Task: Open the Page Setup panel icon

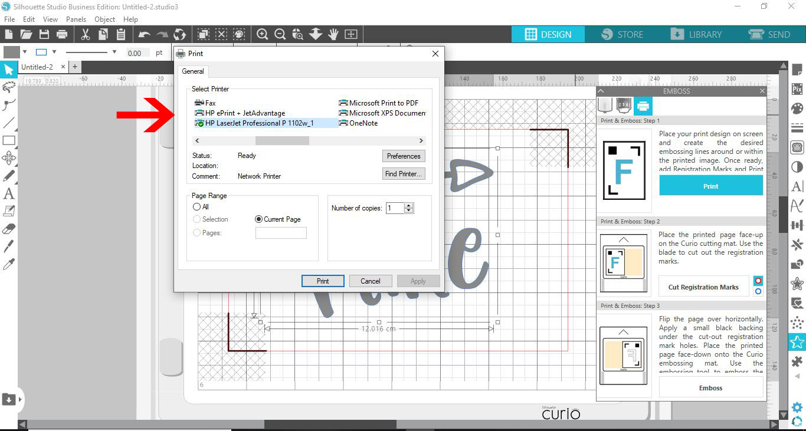Action: (x=797, y=70)
